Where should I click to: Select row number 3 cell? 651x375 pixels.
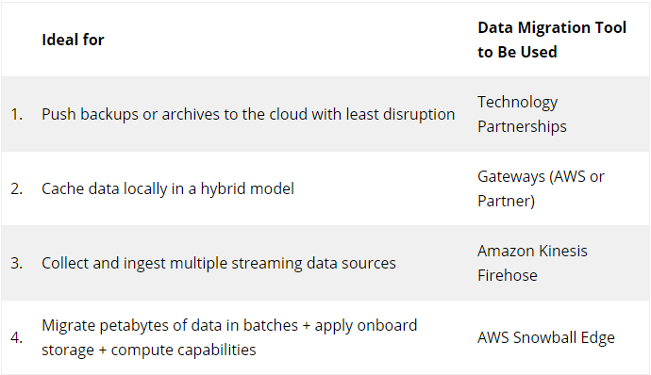click(17, 263)
